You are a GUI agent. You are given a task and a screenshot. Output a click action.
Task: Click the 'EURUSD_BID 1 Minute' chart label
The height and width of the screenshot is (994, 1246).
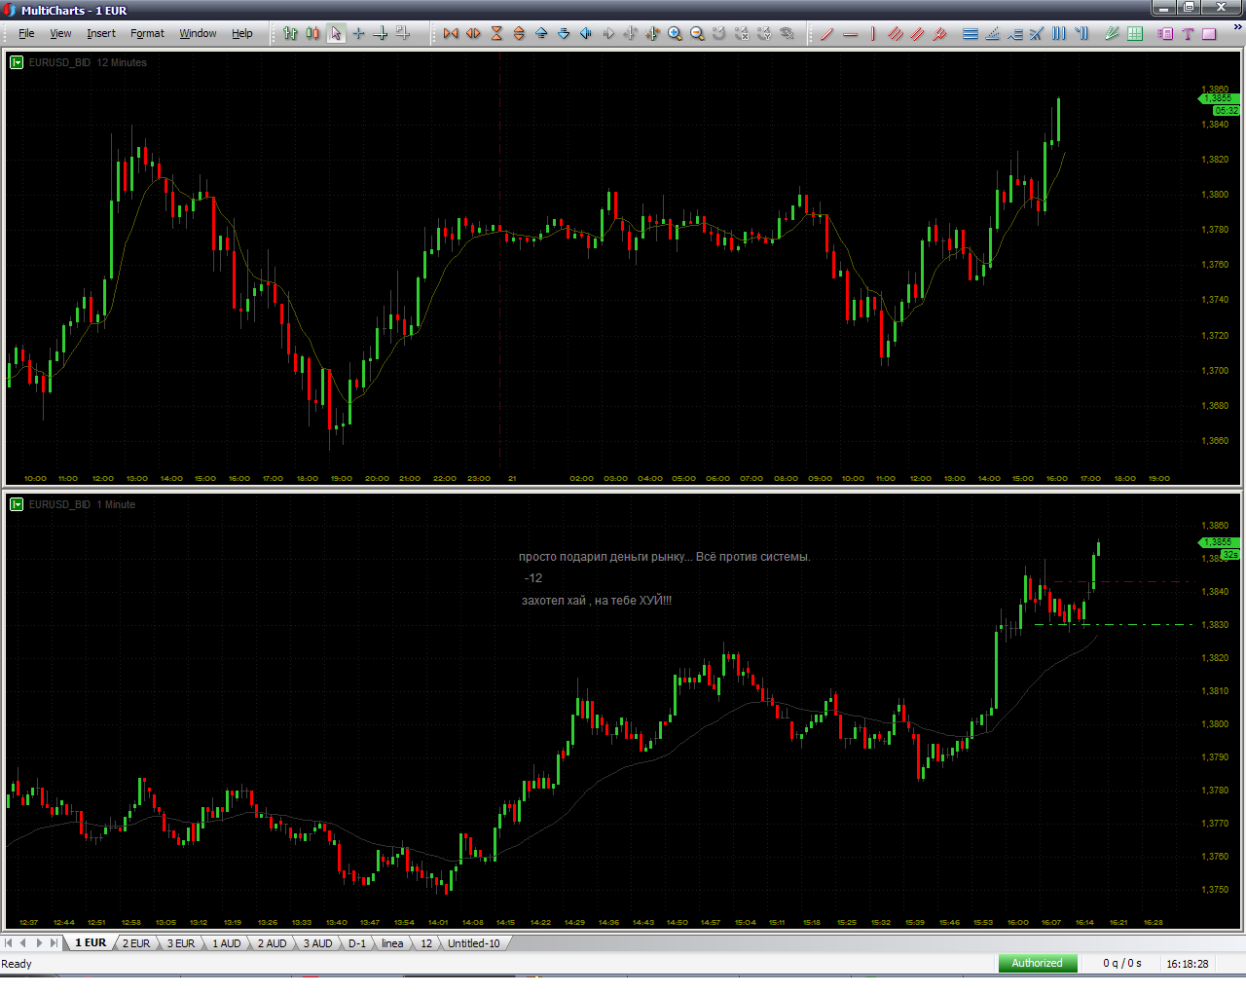click(x=82, y=504)
